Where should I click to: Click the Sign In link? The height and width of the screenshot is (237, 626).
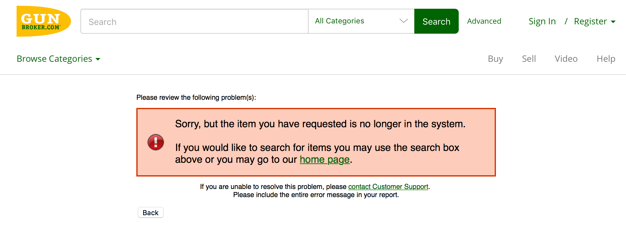(542, 22)
